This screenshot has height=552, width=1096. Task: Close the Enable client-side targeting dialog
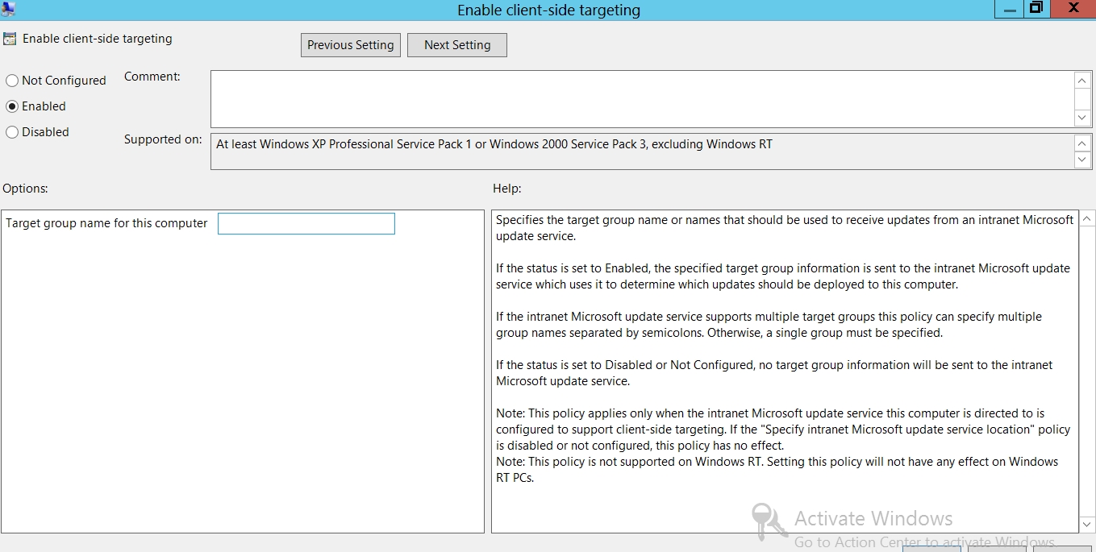[1073, 9]
